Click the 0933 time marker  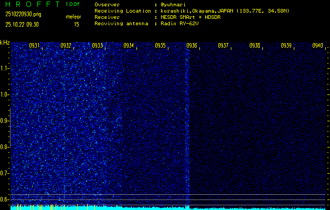[x=97, y=46]
